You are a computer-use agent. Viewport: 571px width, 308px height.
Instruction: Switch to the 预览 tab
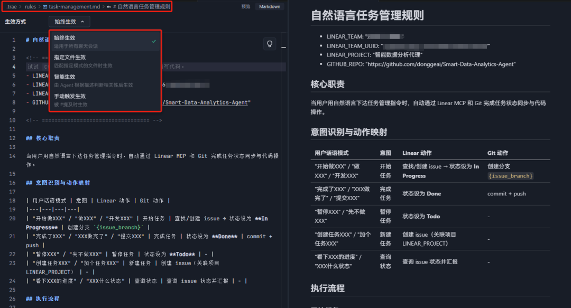[246, 6]
